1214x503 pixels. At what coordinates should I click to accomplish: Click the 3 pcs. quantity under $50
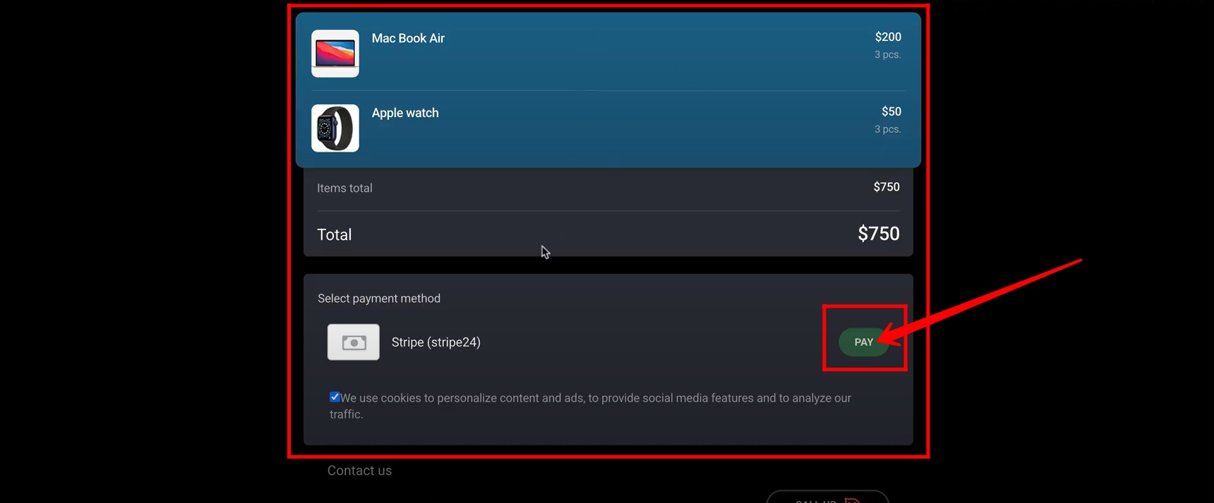point(887,130)
